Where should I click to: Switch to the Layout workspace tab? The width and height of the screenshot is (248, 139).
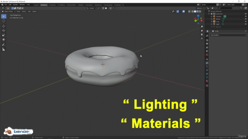click(36, 5)
